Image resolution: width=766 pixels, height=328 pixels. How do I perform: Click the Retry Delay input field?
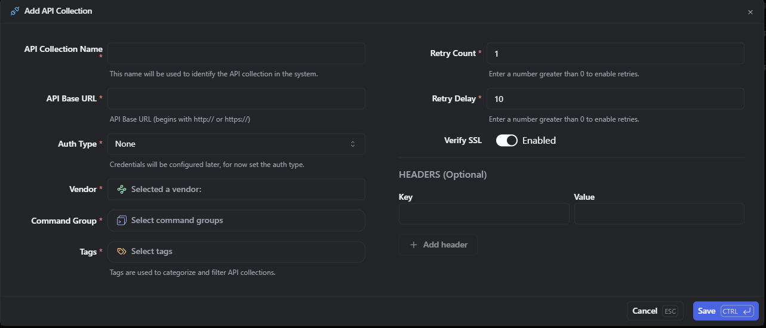coord(615,98)
